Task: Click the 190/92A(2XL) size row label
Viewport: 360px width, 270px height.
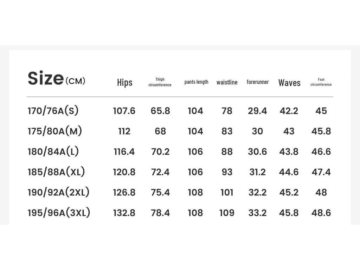Action: point(58,192)
